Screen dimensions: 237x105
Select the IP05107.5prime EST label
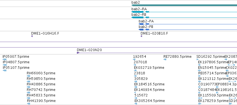click(x=16, y=68)
